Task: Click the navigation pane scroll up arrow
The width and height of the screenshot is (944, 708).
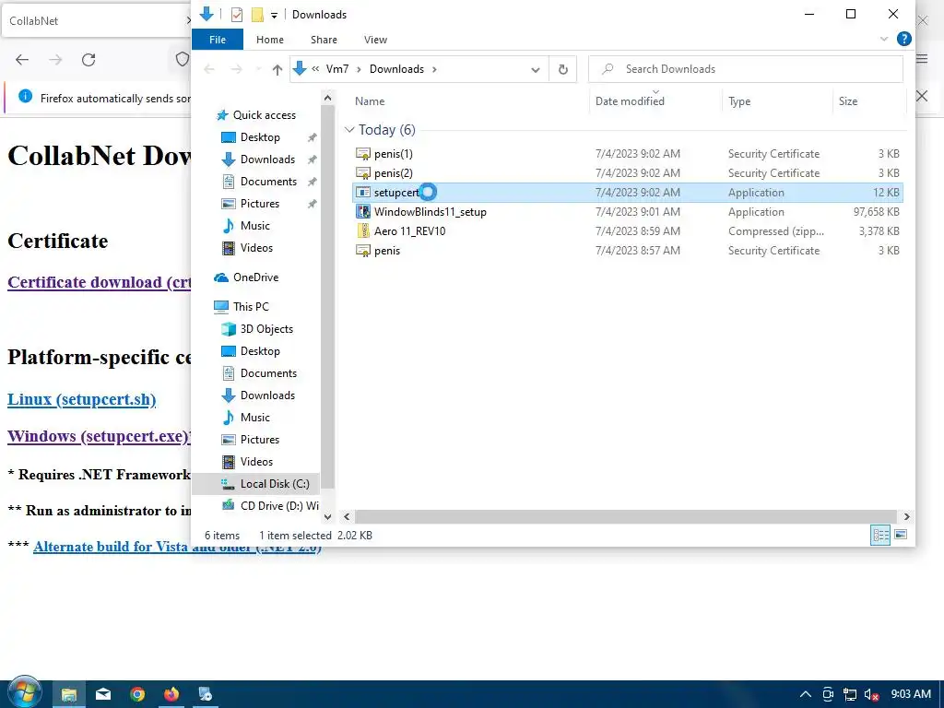Action: point(327,98)
